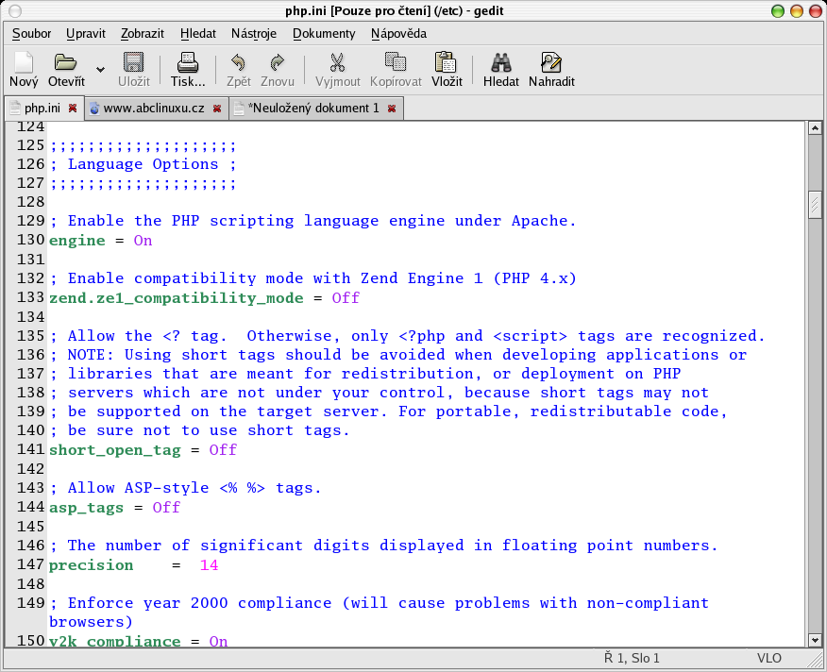This screenshot has width=827, height=672.
Task: Click the 'On' value of engine
Action: click(143, 241)
